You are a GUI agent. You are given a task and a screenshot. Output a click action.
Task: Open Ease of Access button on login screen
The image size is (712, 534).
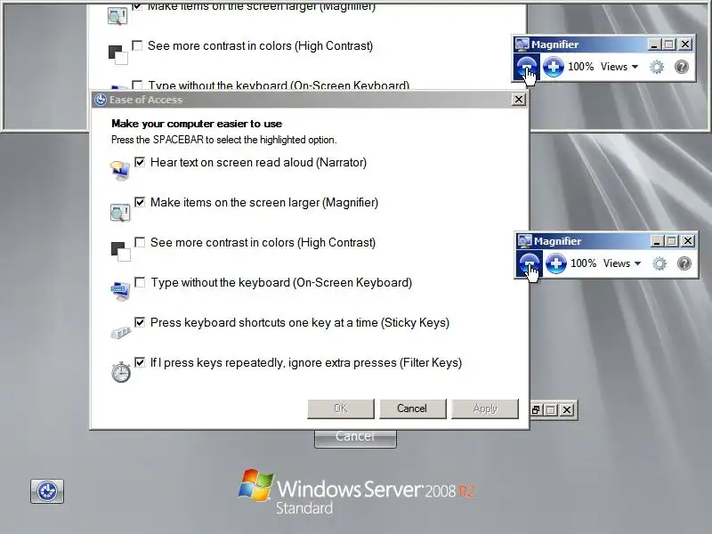point(47,491)
